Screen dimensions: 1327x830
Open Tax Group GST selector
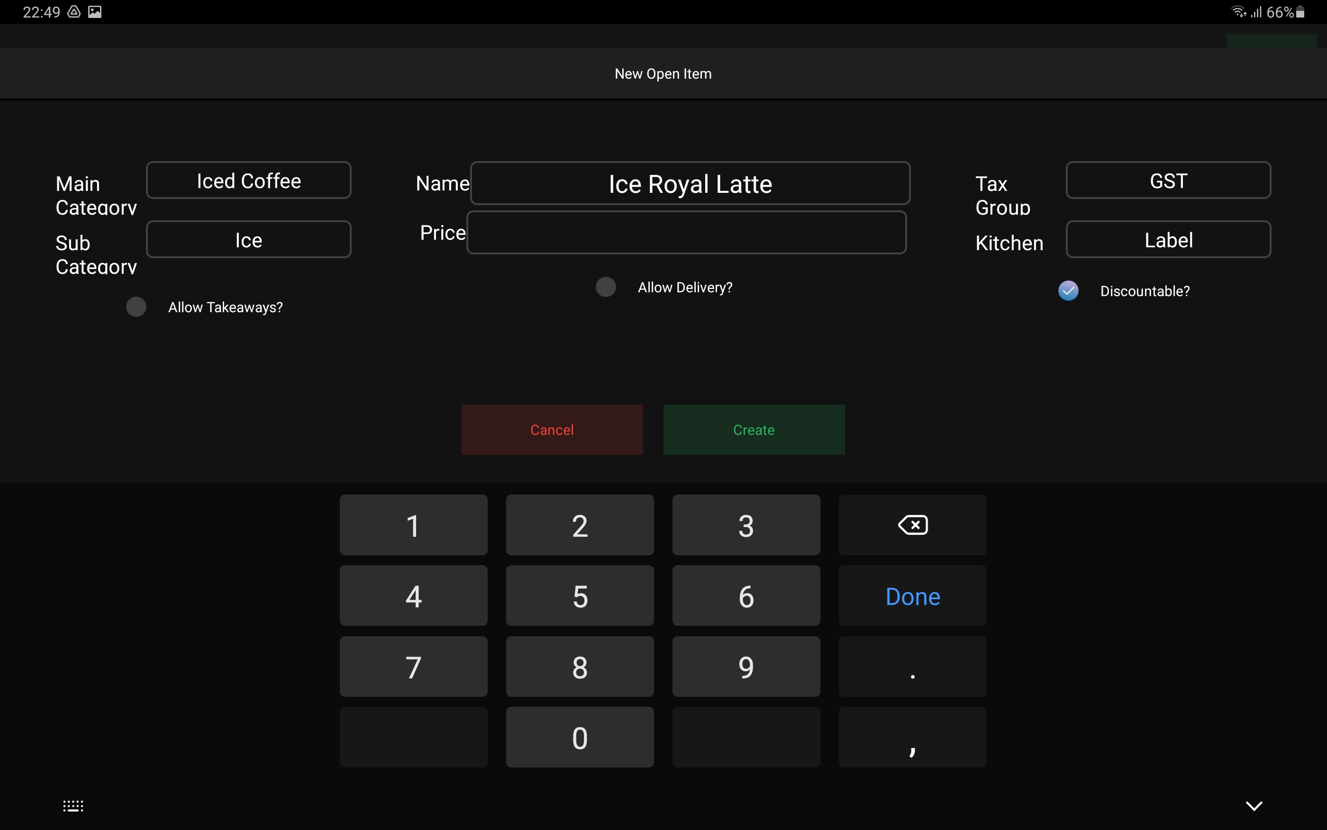coord(1168,180)
